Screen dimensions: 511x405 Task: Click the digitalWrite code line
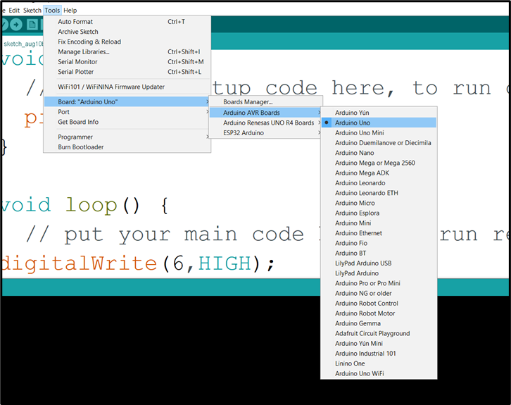(x=138, y=263)
